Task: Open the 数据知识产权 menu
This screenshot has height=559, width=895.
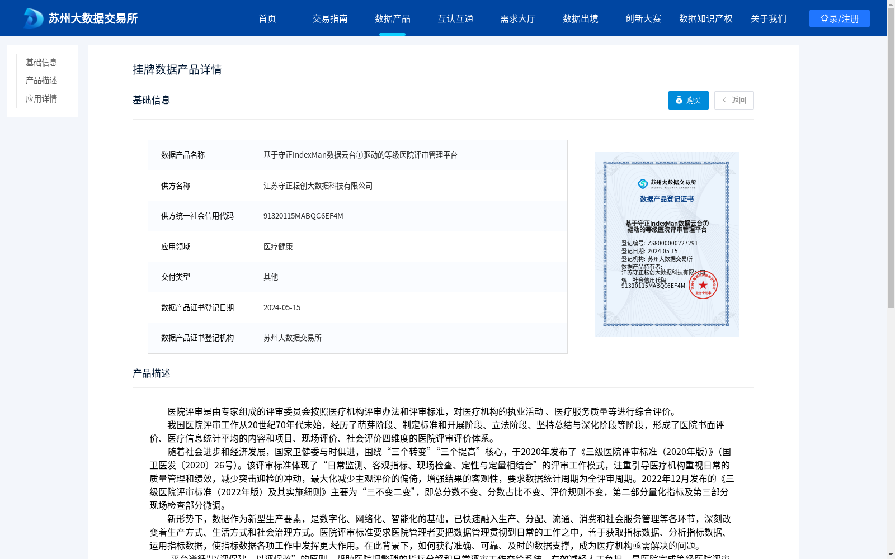Action: click(706, 18)
